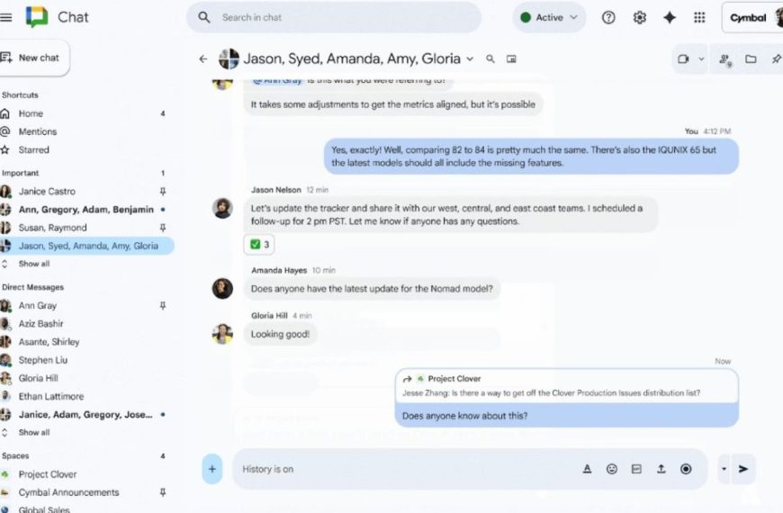Open Janice Castro conversation
Viewport: 783px width, 513px height.
47,192
